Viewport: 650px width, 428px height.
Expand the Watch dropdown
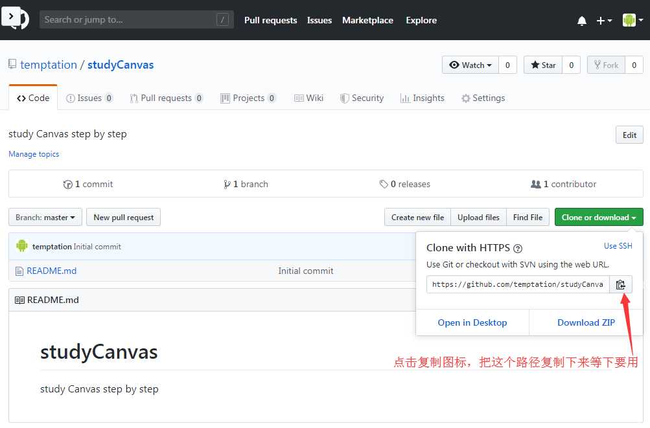click(470, 65)
